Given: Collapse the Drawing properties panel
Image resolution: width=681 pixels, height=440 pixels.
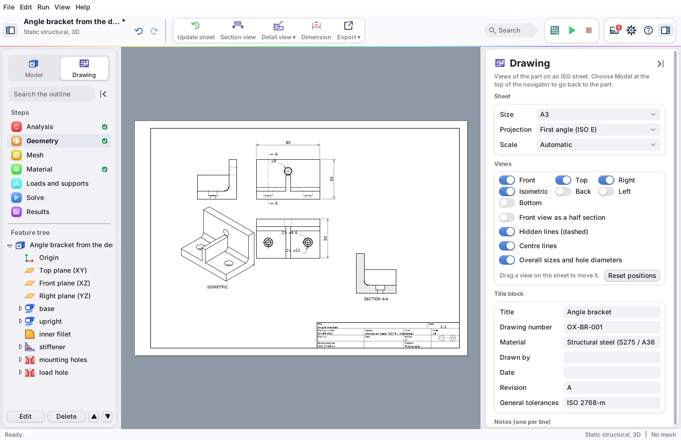Looking at the screenshot, I should (661, 64).
